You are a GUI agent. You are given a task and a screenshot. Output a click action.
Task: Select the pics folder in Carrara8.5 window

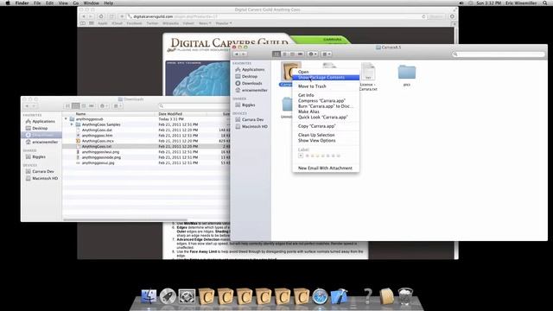tap(407, 73)
